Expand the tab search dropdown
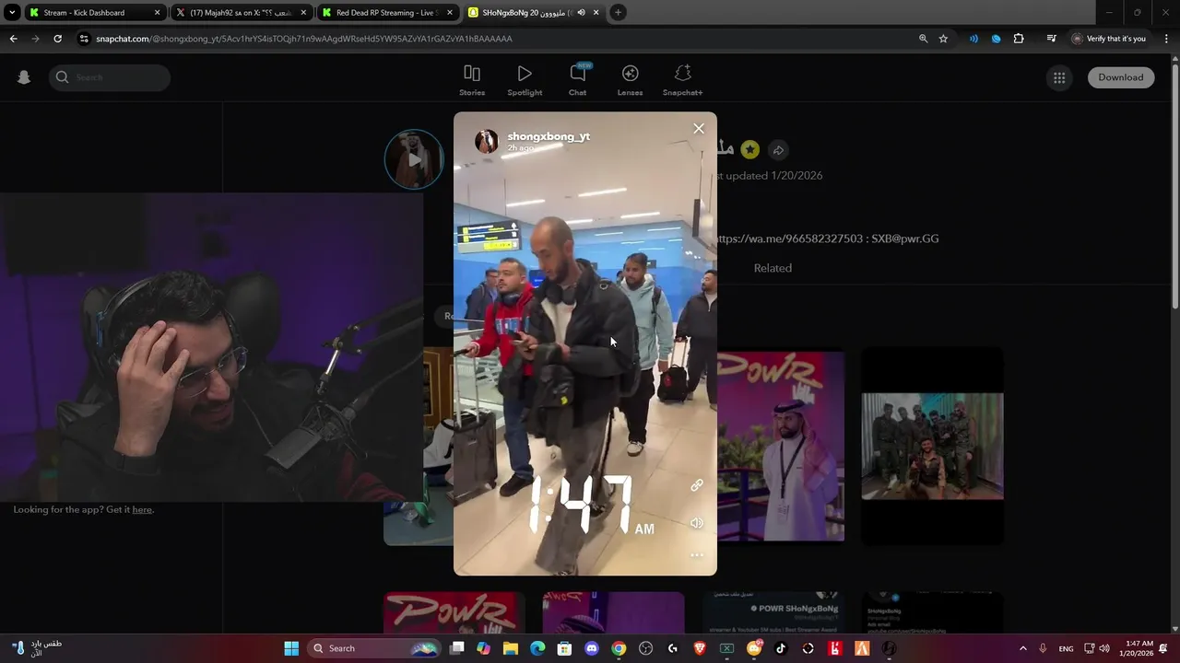This screenshot has width=1180, height=663. [12, 13]
